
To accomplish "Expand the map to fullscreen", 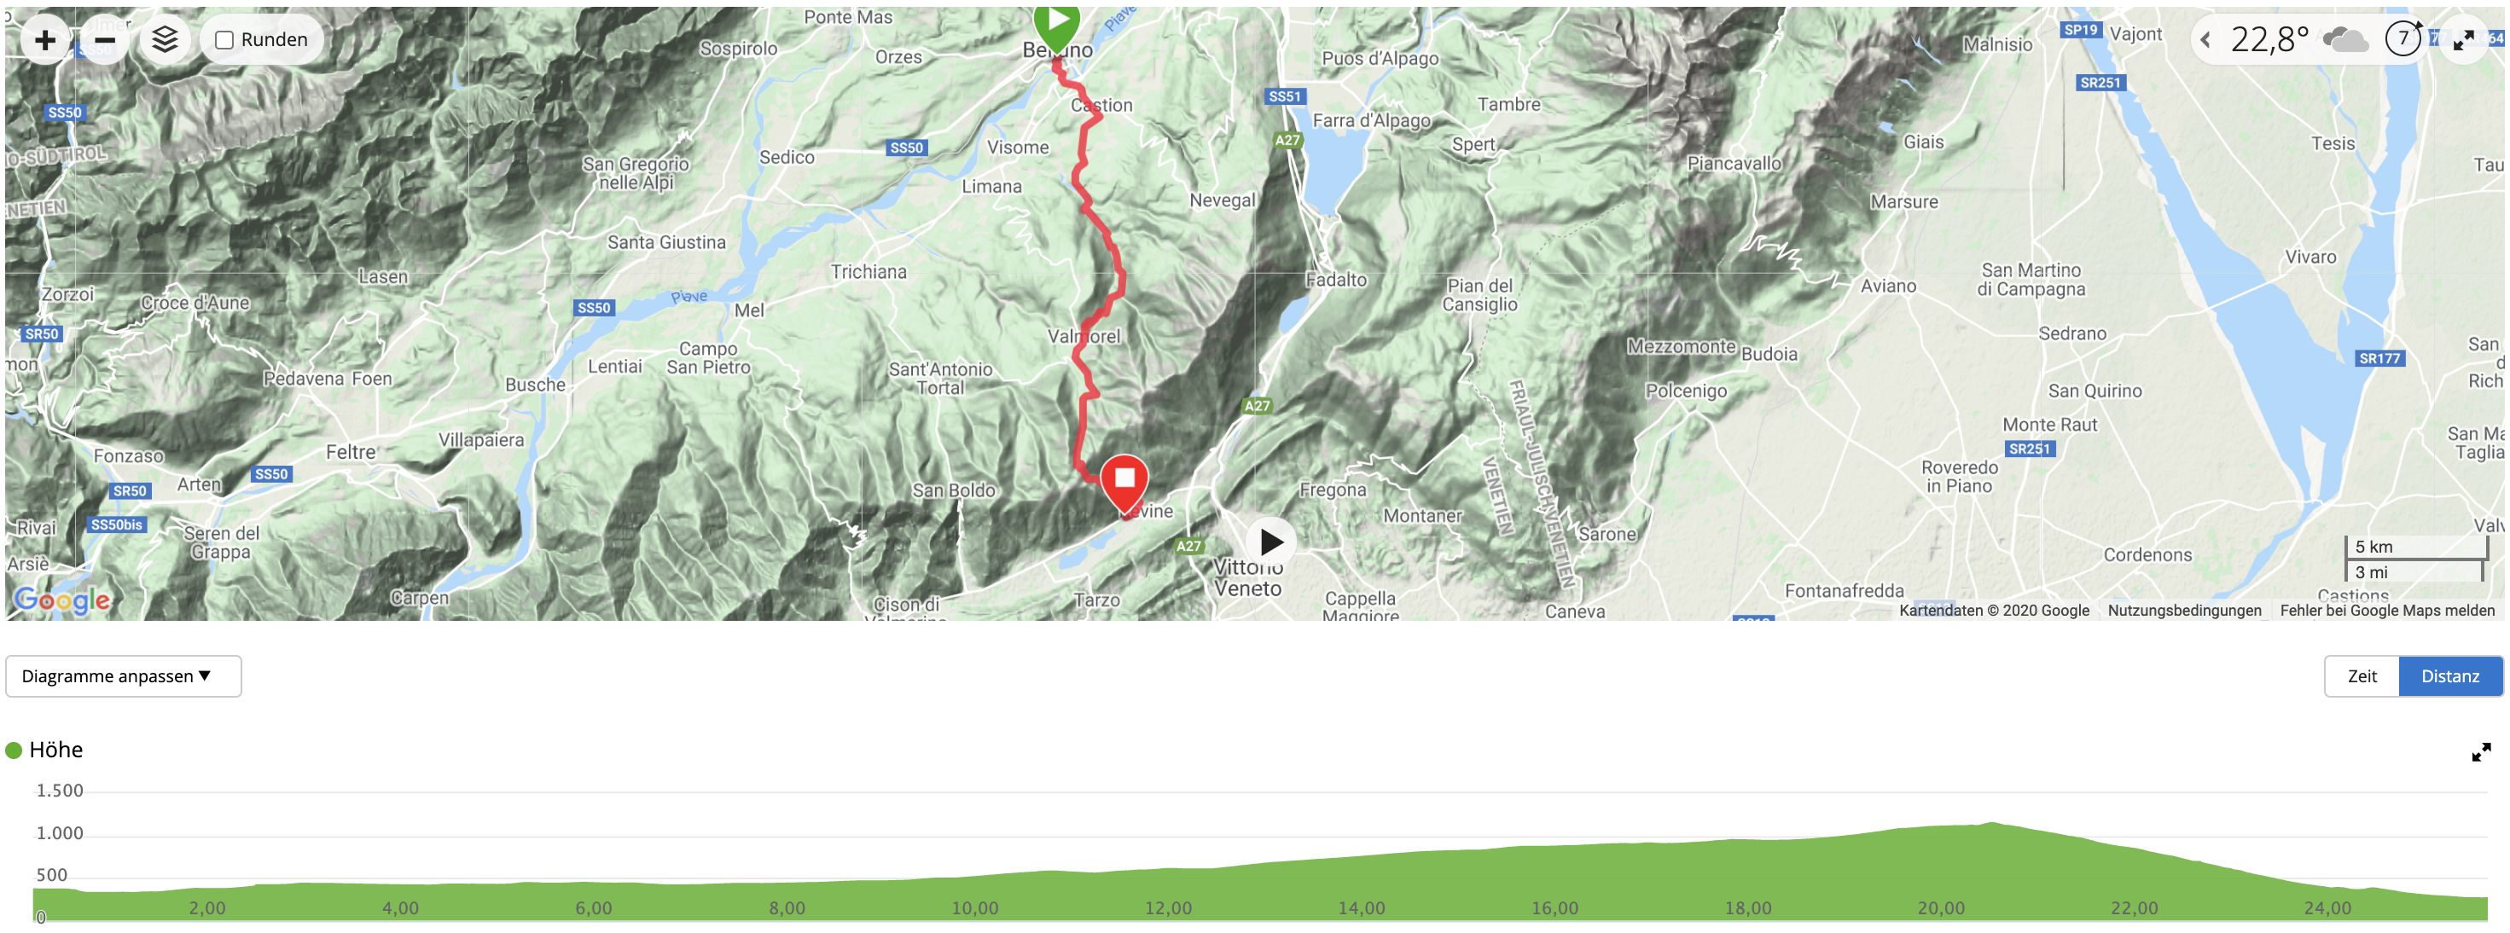I will (2463, 40).
